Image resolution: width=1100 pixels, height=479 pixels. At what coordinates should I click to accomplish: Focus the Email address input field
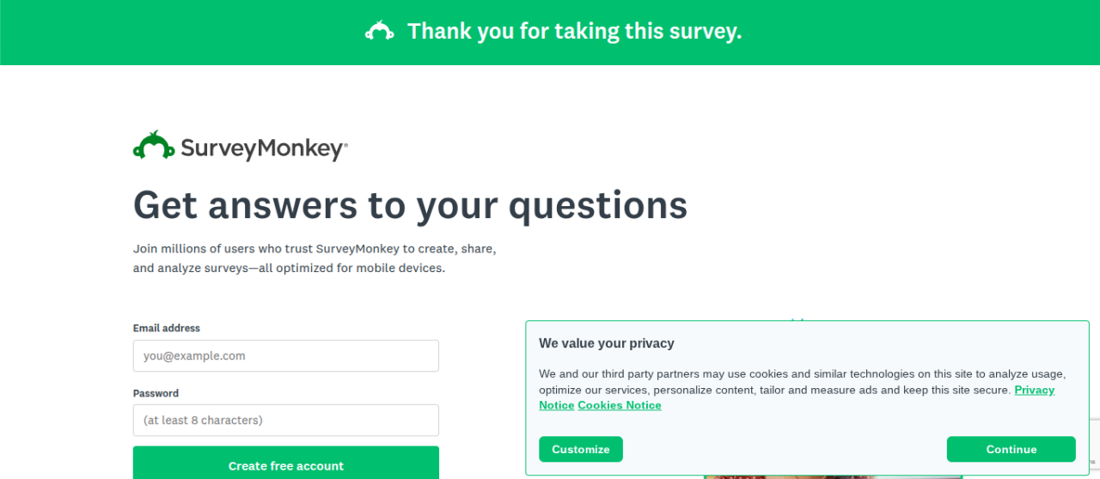click(285, 355)
